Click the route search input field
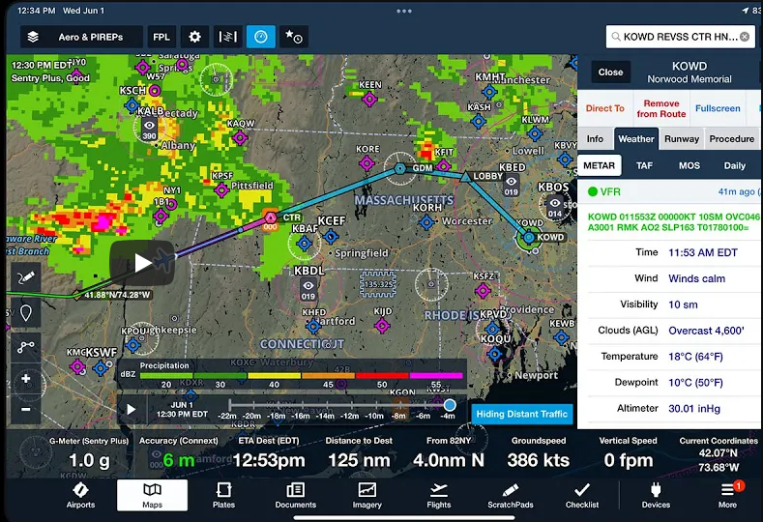The image size is (763, 522). click(673, 37)
